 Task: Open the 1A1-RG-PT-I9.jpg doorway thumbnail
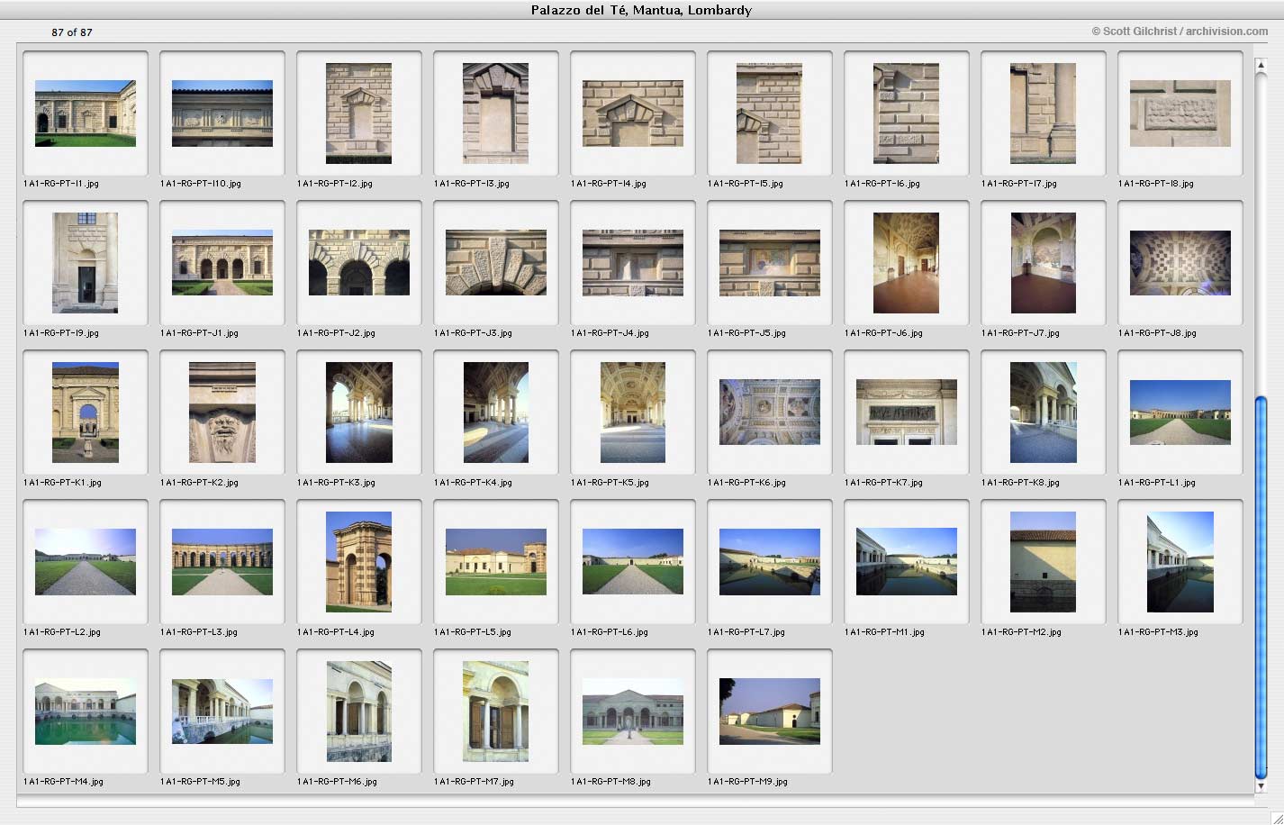86,263
